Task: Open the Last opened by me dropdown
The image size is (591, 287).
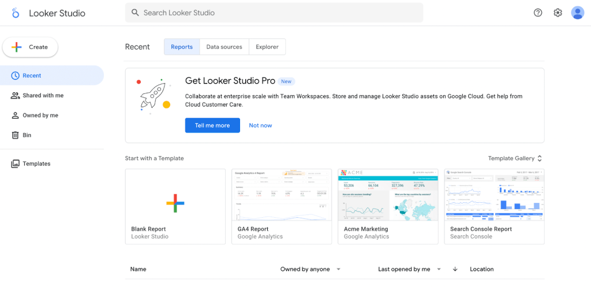Action: [409, 269]
